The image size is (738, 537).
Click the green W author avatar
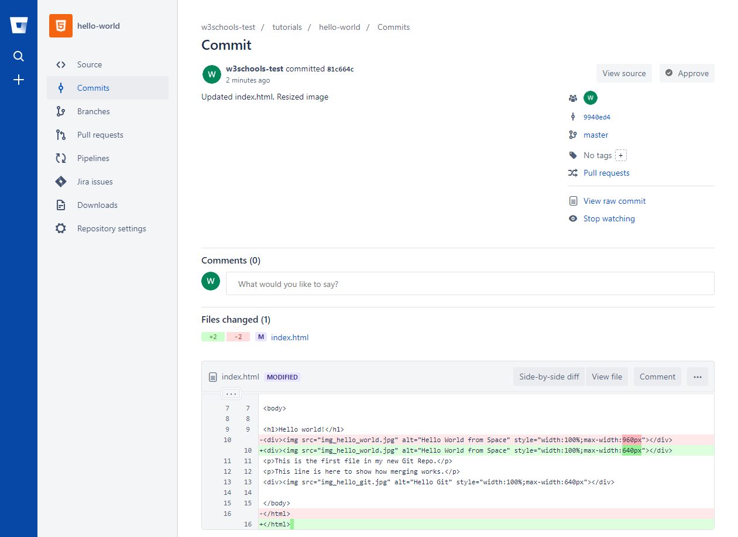[211, 74]
